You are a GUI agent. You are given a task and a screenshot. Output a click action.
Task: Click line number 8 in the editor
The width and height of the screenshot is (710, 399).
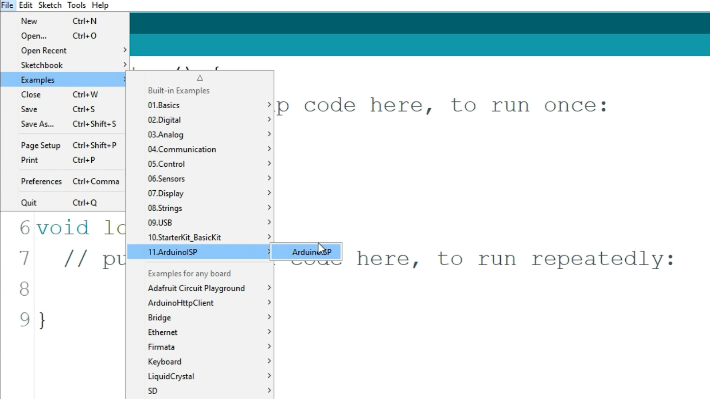pos(24,289)
